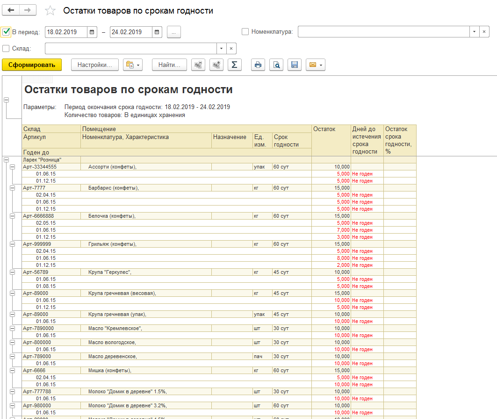497x419 pixels.
Task: Collapse the Арт-777788 Молоко 1.5% row
Action: [12, 392]
